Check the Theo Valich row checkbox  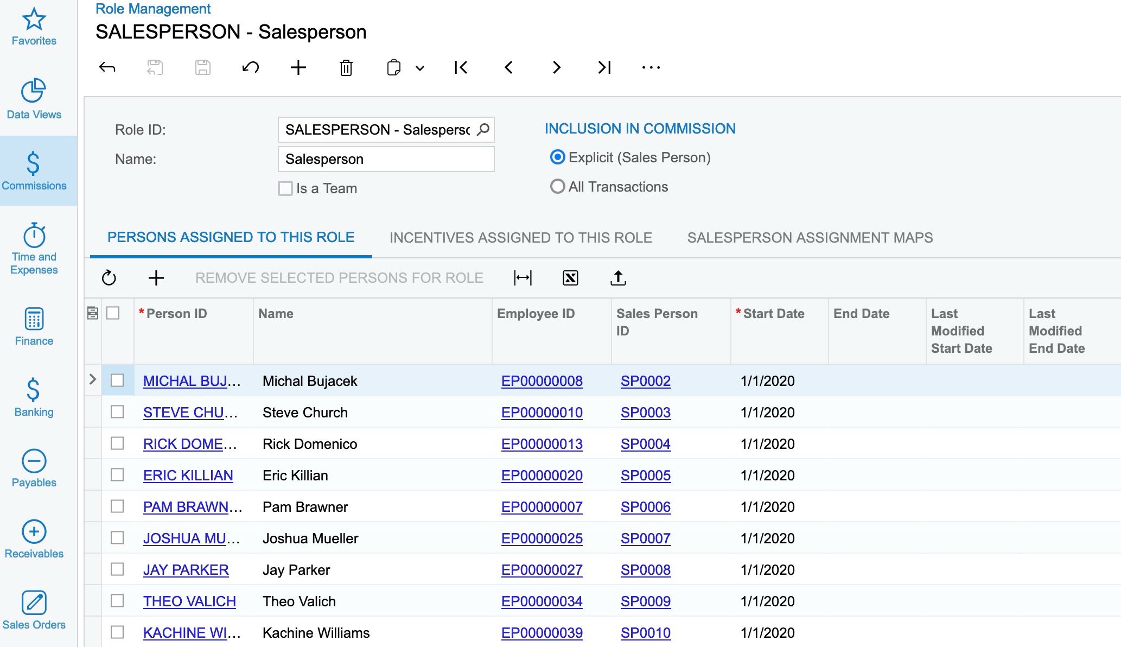tap(117, 601)
